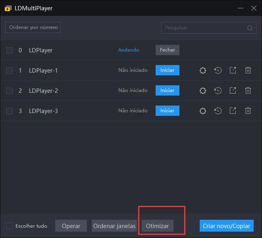Start LDPlayer-2 with Iniciar
The height and width of the screenshot is (238, 262).
pyautogui.click(x=168, y=90)
